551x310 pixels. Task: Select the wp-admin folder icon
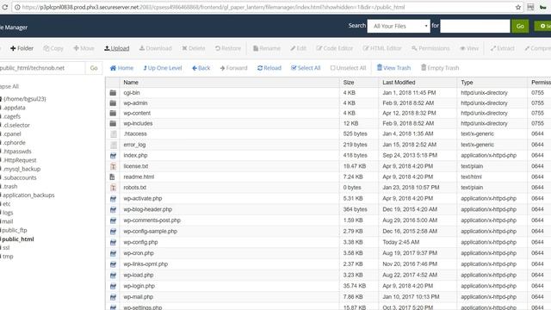113,103
